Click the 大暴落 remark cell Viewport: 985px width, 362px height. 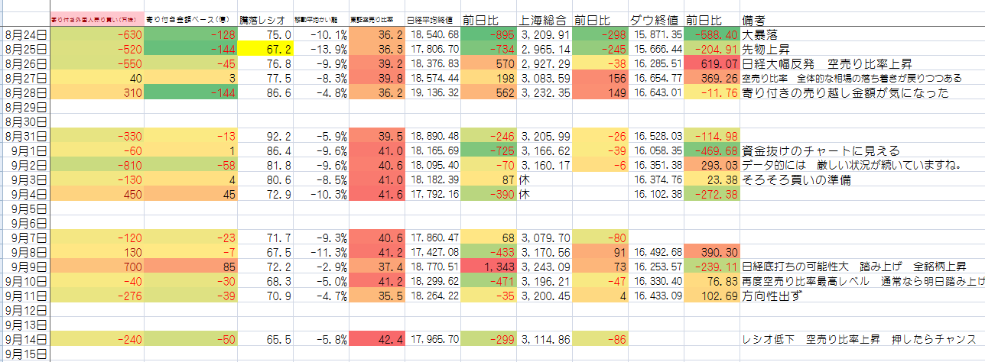tap(763, 35)
